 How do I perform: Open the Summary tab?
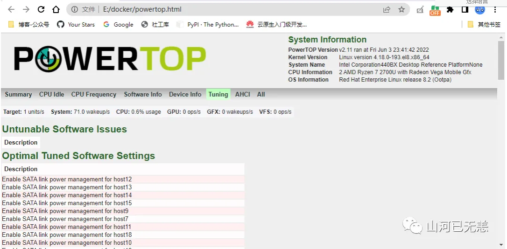point(18,94)
